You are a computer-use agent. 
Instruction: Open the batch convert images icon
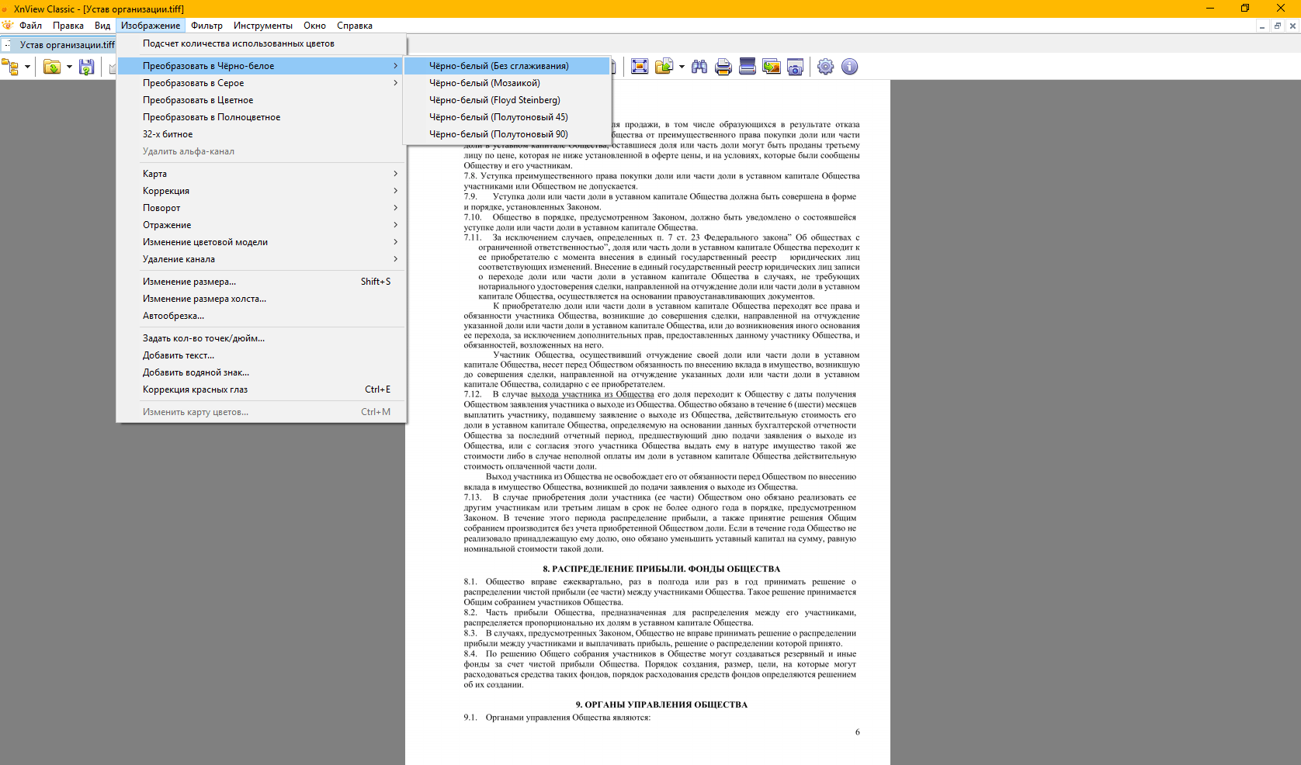pyautogui.click(x=772, y=67)
